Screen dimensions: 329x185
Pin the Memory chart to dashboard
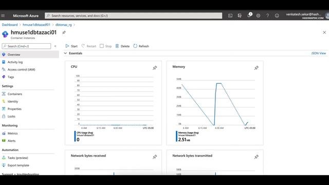pyautogui.click(x=256, y=68)
